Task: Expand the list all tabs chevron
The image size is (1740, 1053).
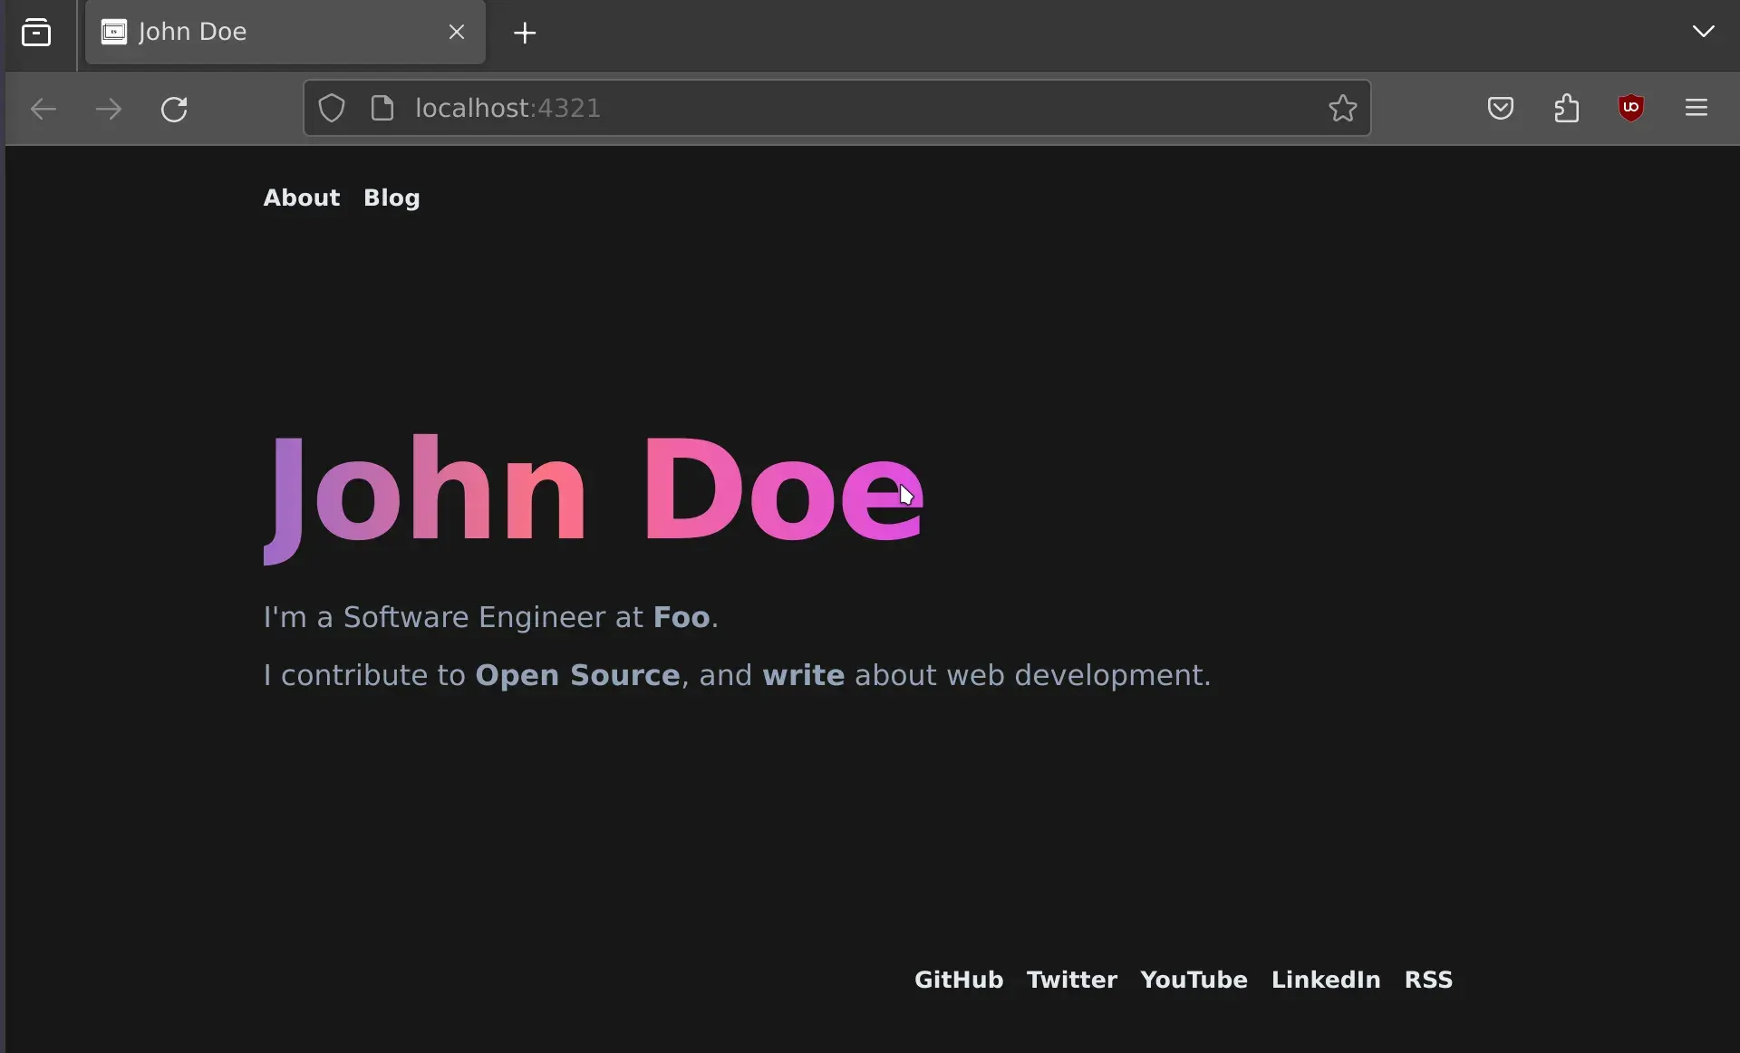Action: (1704, 32)
